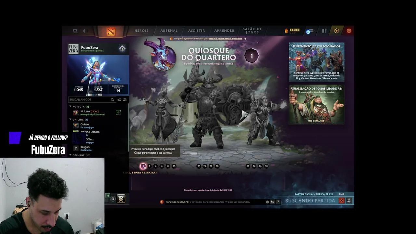Select kiosk reward marker 8
416x234 pixels.
click(168, 166)
